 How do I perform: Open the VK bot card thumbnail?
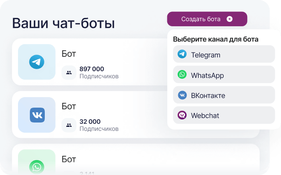click(x=37, y=115)
